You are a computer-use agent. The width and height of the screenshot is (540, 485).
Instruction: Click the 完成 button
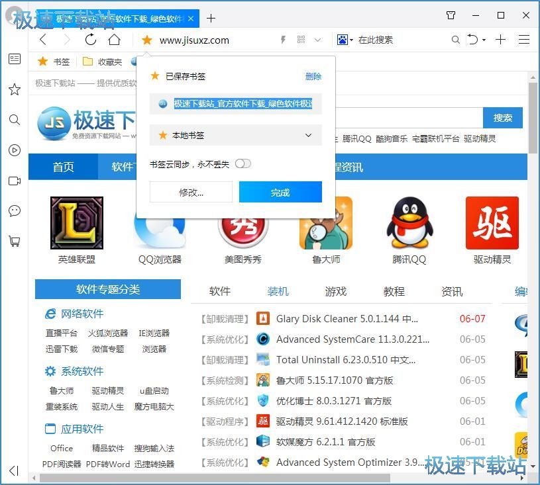(280, 193)
